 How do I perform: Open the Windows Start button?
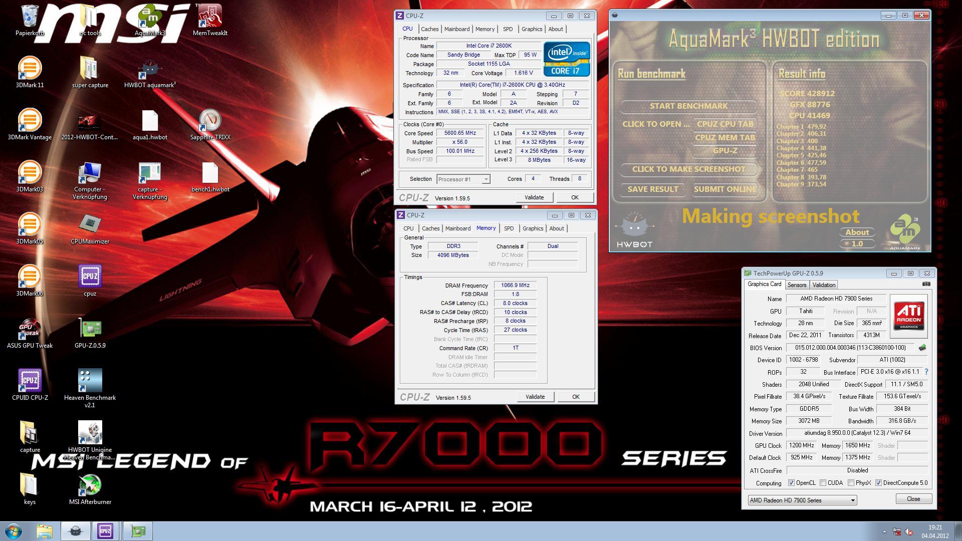pyautogui.click(x=14, y=531)
